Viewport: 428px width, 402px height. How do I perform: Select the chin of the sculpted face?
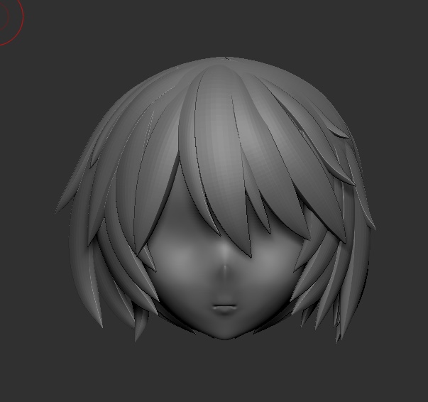tap(225, 332)
